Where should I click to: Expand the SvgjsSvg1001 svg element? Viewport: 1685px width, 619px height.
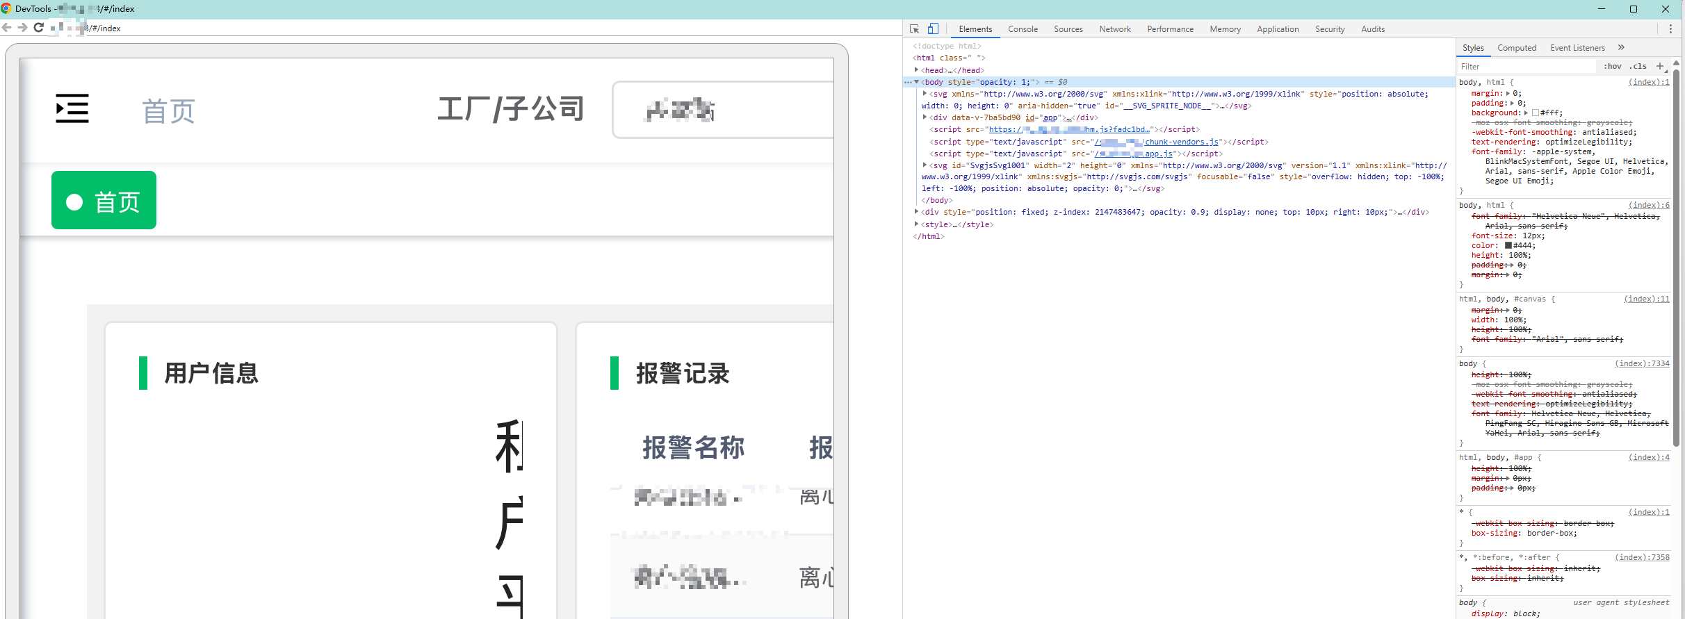[x=925, y=165]
